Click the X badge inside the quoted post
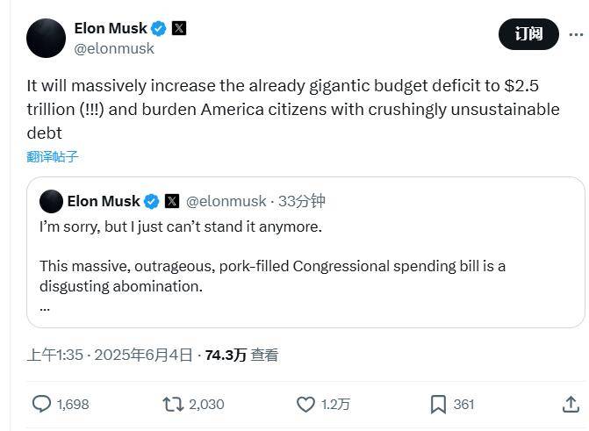This screenshot has height=431, width=589. (x=172, y=202)
